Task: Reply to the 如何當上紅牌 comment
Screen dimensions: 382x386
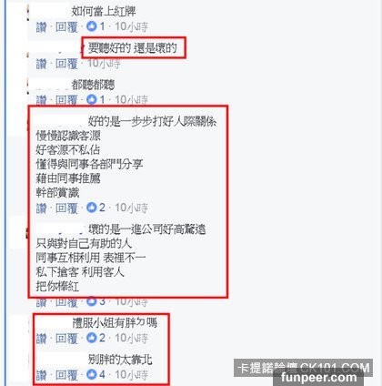Action: click(66, 27)
